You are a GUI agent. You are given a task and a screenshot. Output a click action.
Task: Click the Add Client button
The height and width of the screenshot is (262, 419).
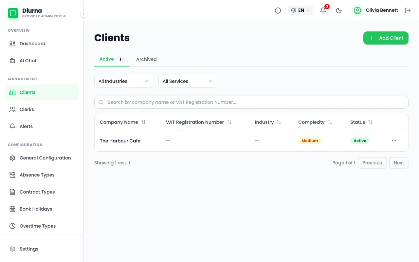click(x=386, y=38)
